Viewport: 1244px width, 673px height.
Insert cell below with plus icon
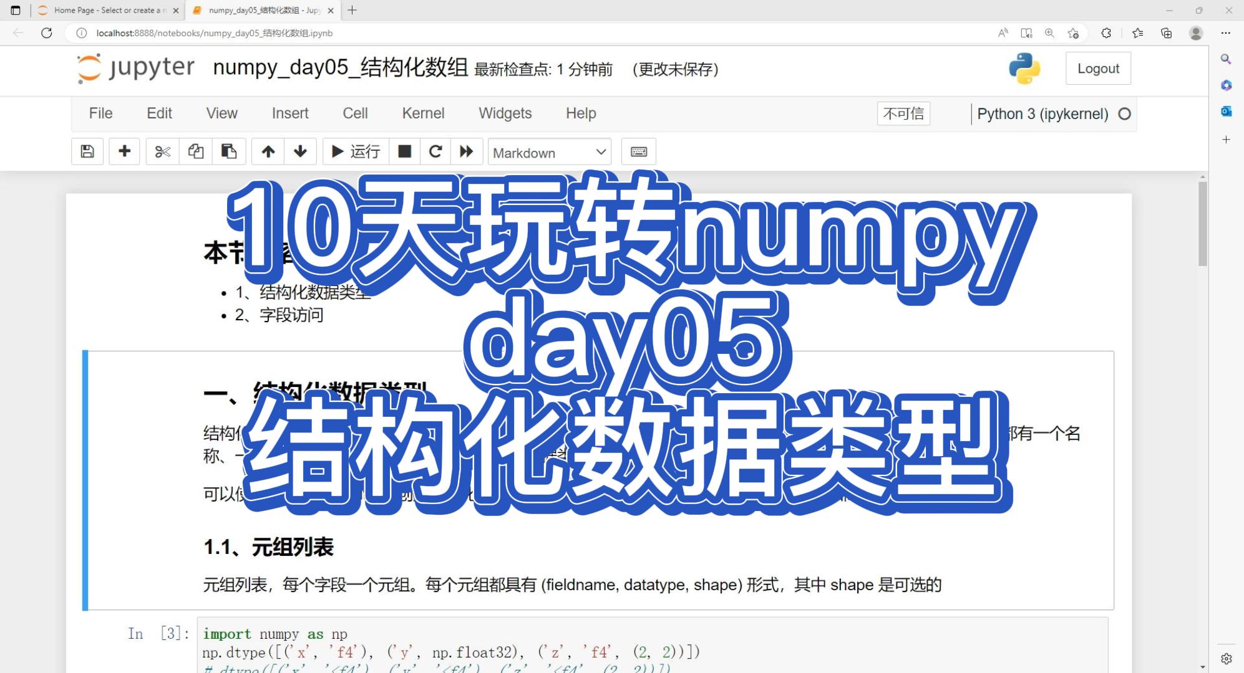coord(124,151)
